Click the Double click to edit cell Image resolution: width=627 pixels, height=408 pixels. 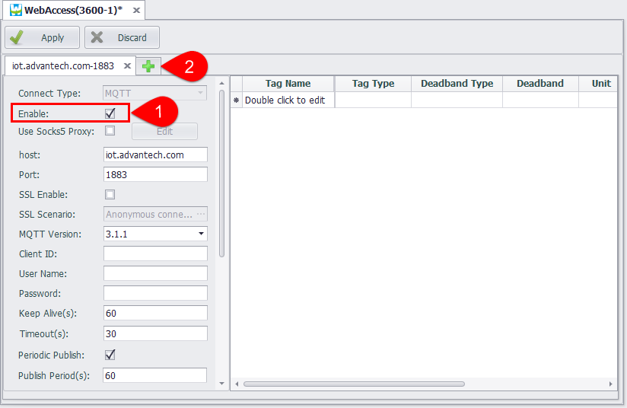(285, 100)
